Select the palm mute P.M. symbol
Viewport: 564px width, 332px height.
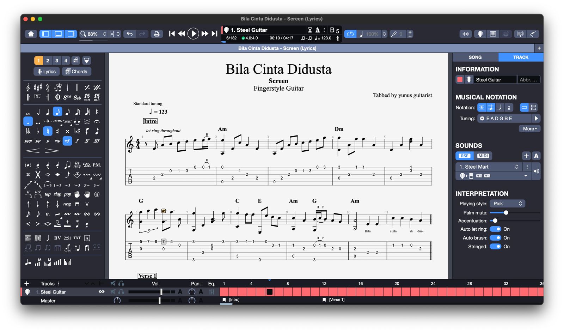(x=97, y=165)
